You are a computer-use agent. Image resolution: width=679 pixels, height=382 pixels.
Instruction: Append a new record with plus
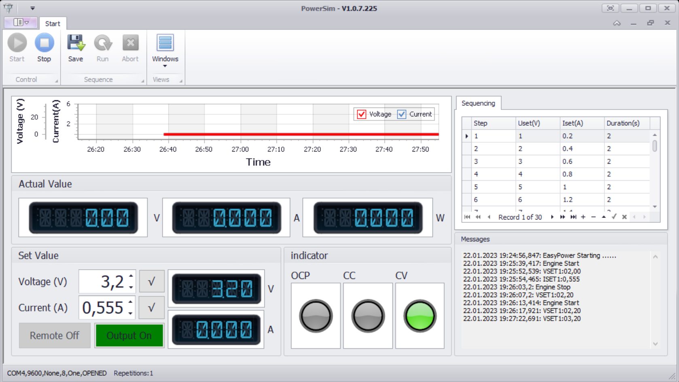click(583, 217)
